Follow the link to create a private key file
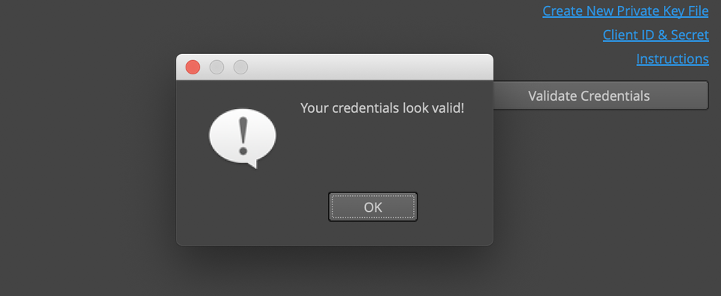Screen dimensions: 721x296 click(x=626, y=11)
